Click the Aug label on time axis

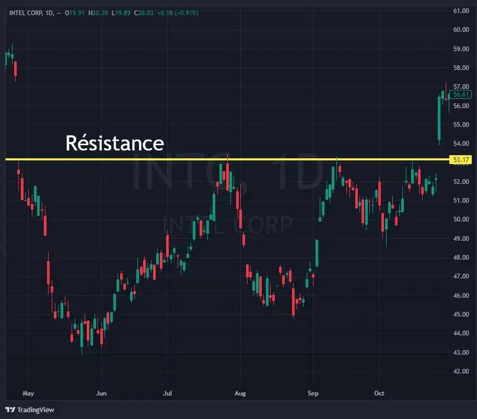240,393
